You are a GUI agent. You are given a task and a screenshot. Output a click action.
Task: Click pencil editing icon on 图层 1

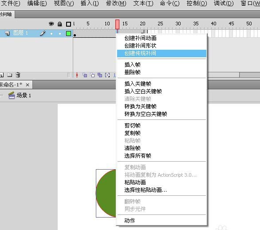tap(43, 33)
